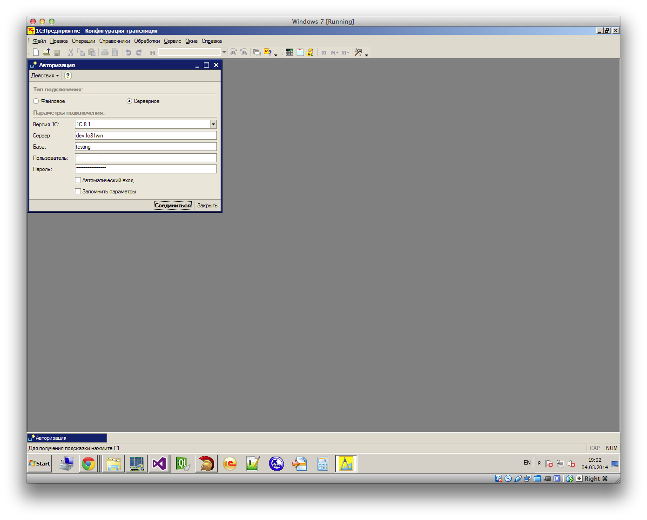The height and width of the screenshot is (520, 647).
Task: Click the Пароль input field
Action: pos(146,169)
